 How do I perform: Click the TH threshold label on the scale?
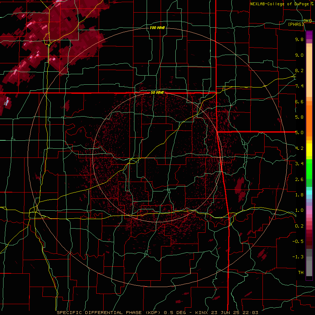[x=301, y=273]
